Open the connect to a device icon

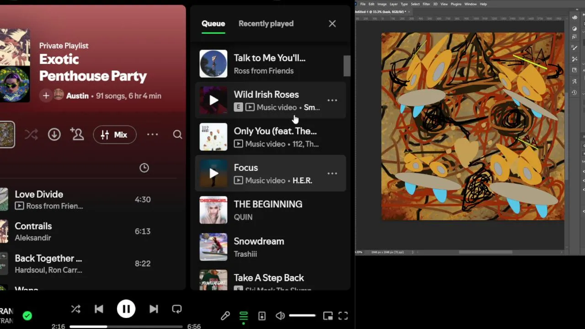262,316
